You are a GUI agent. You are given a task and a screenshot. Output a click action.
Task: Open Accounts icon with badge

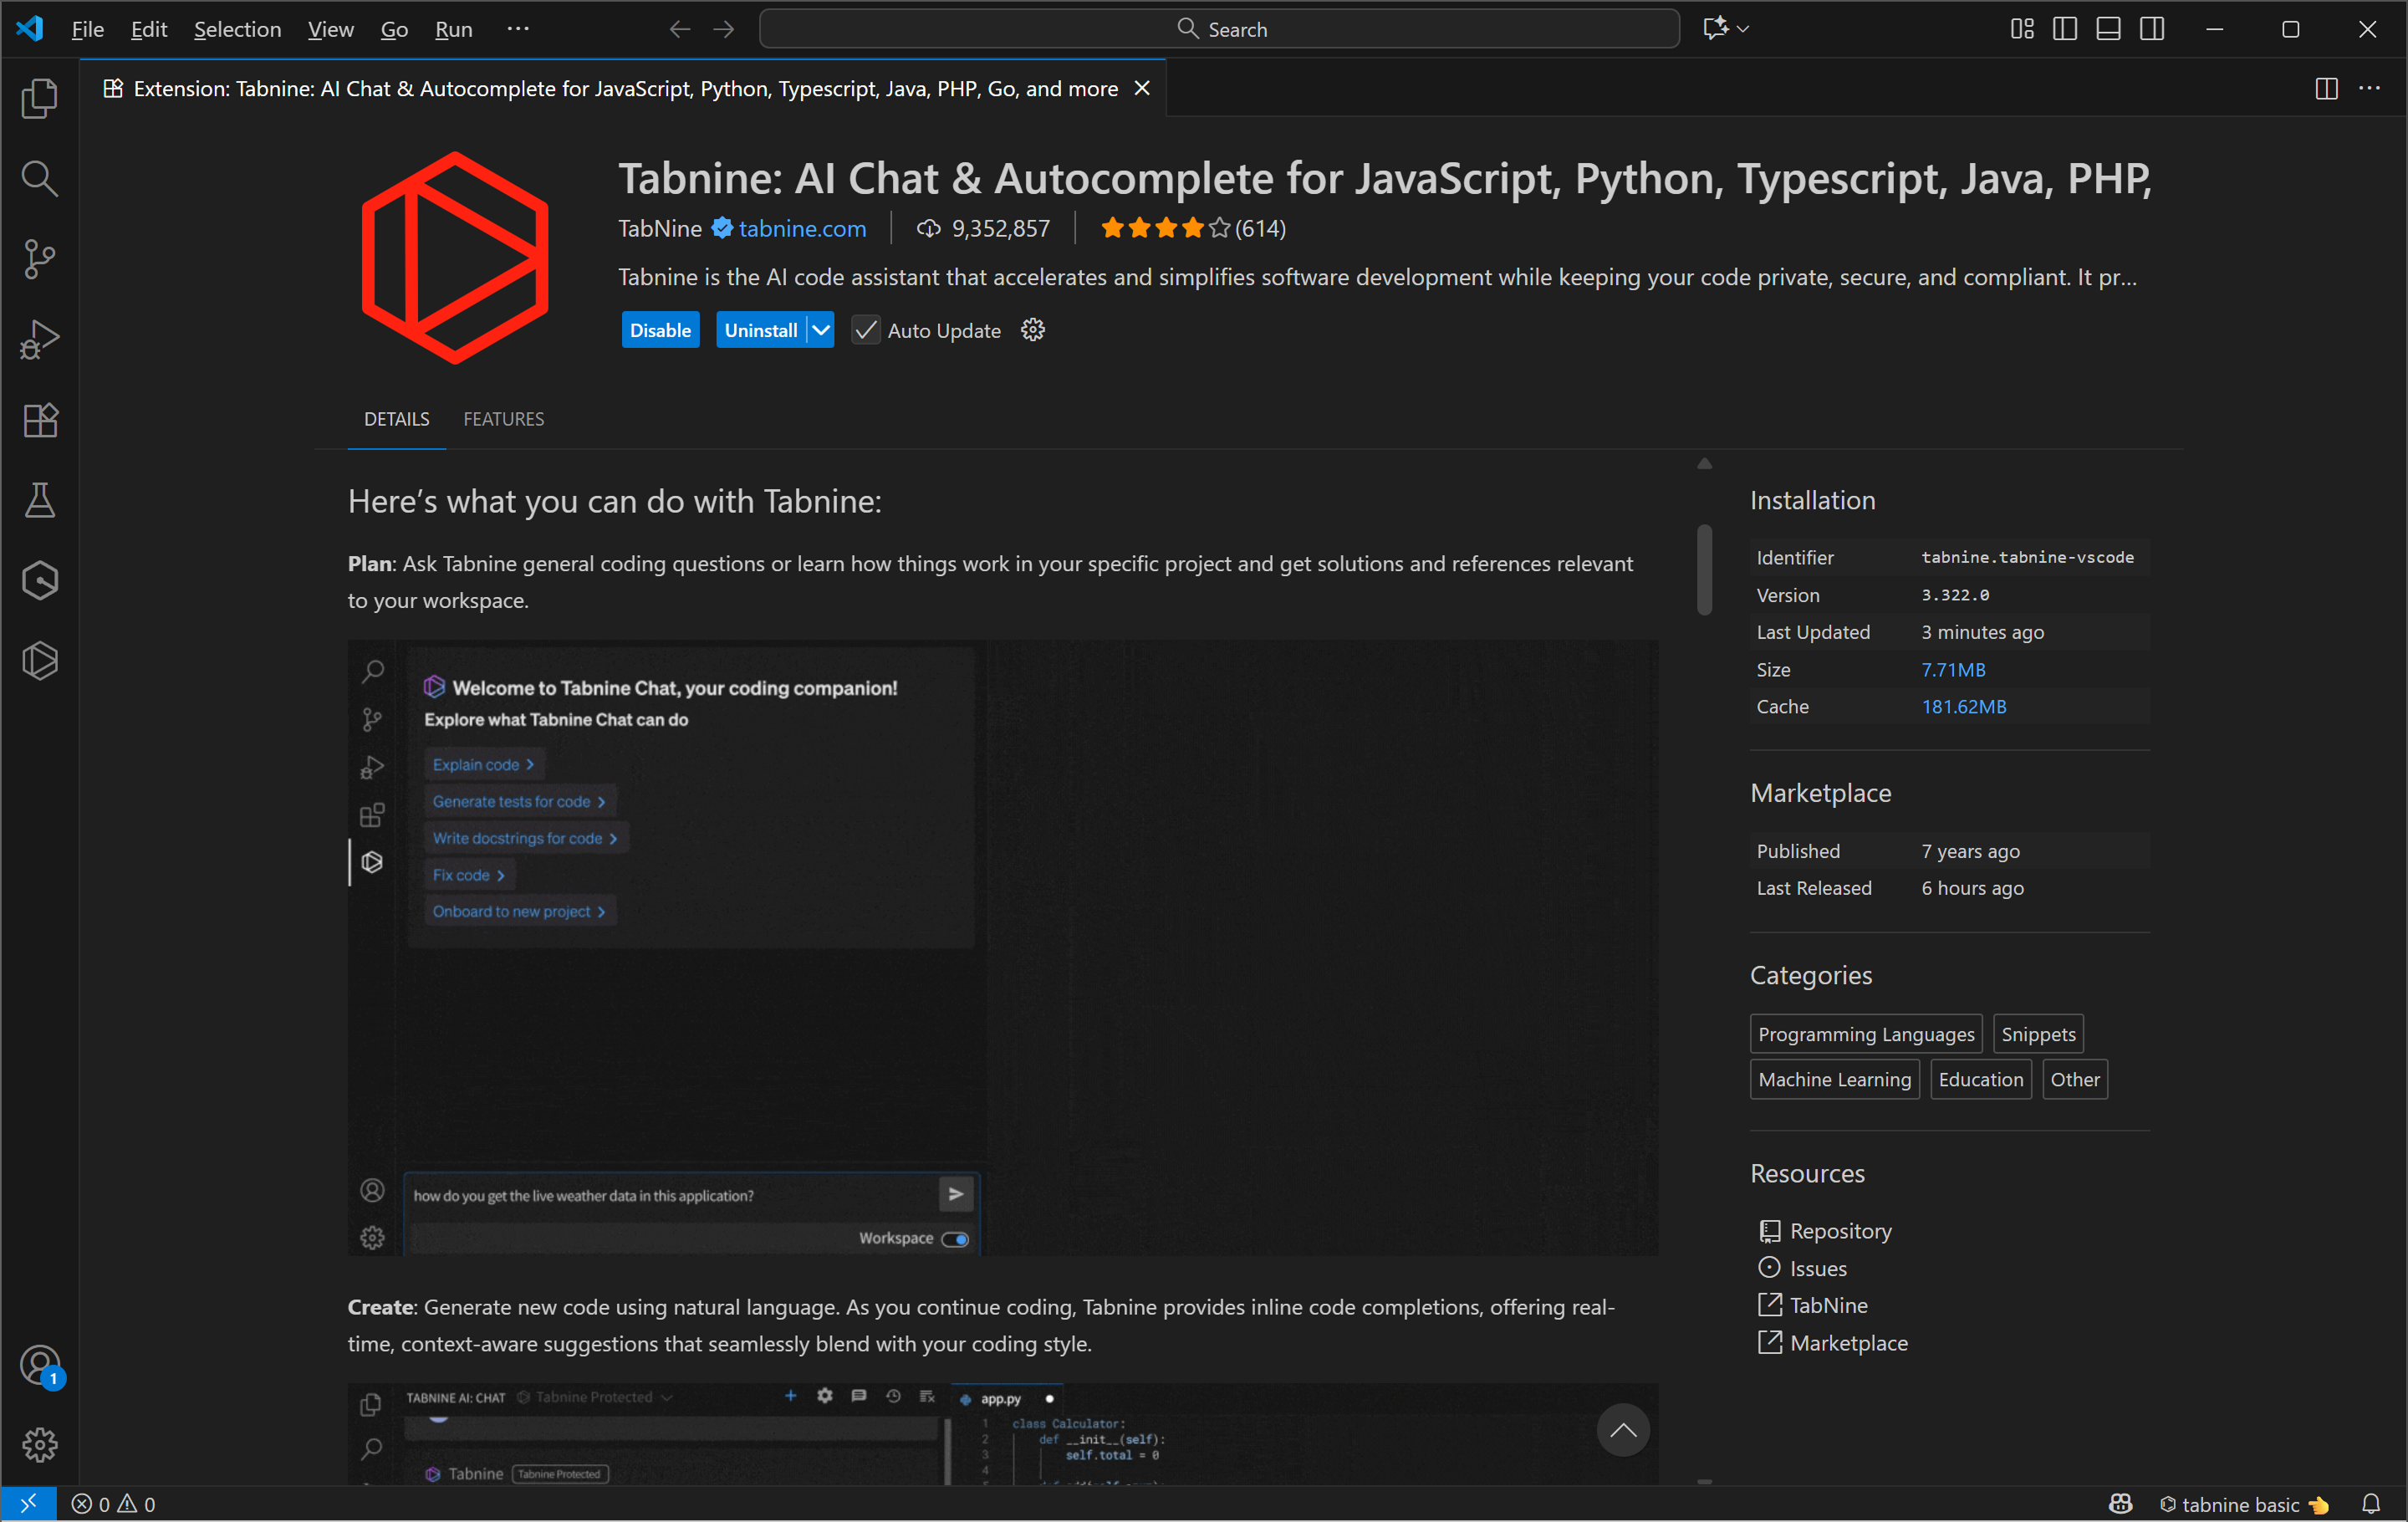39,1365
